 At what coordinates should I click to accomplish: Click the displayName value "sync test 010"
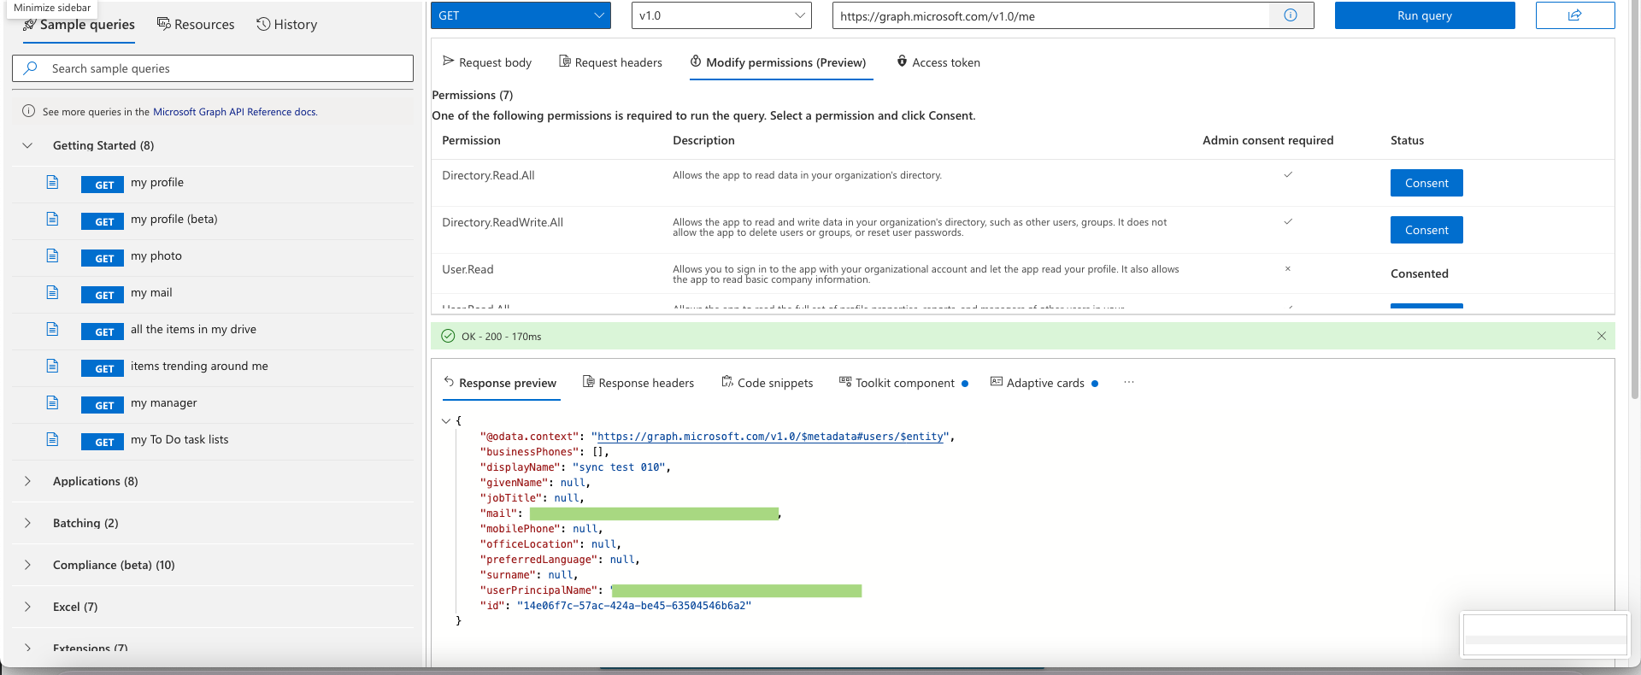click(x=618, y=467)
